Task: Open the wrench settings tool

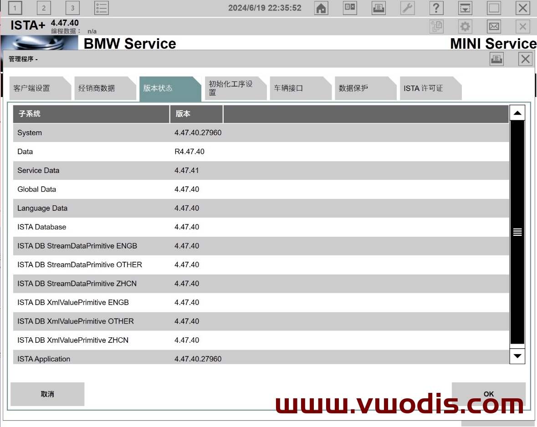Action: 407,8
